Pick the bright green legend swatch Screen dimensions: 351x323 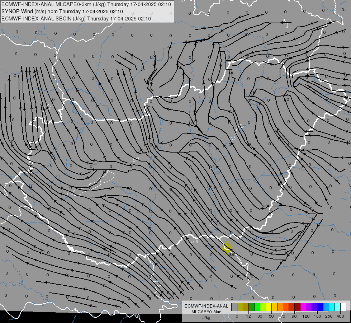tap(257, 307)
